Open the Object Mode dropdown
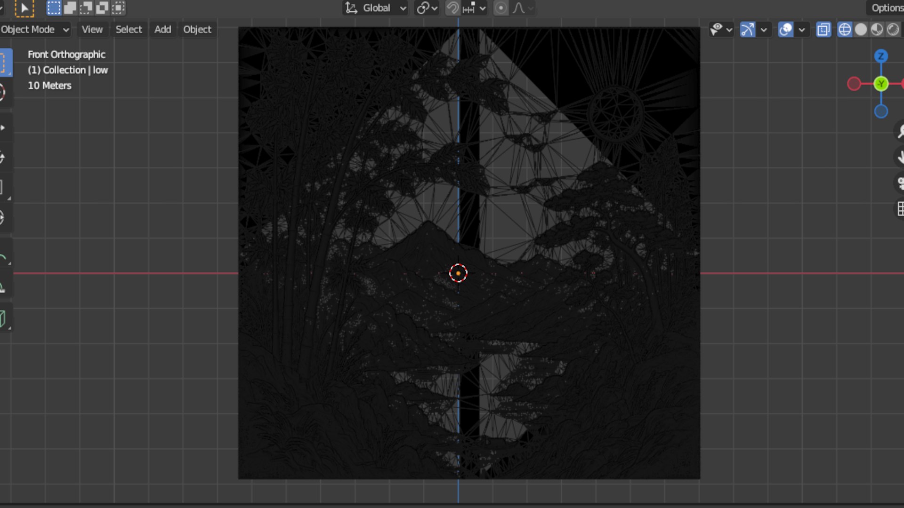The width and height of the screenshot is (904, 508). tap(34, 29)
